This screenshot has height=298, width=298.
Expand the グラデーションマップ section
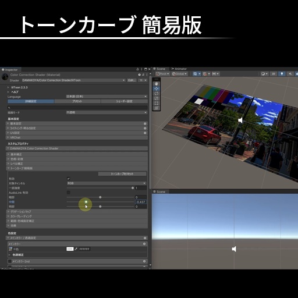tap(77, 211)
